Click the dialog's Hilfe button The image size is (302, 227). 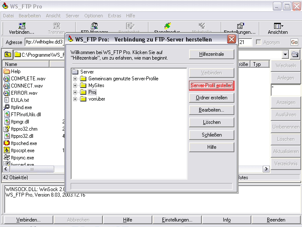click(211, 147)
